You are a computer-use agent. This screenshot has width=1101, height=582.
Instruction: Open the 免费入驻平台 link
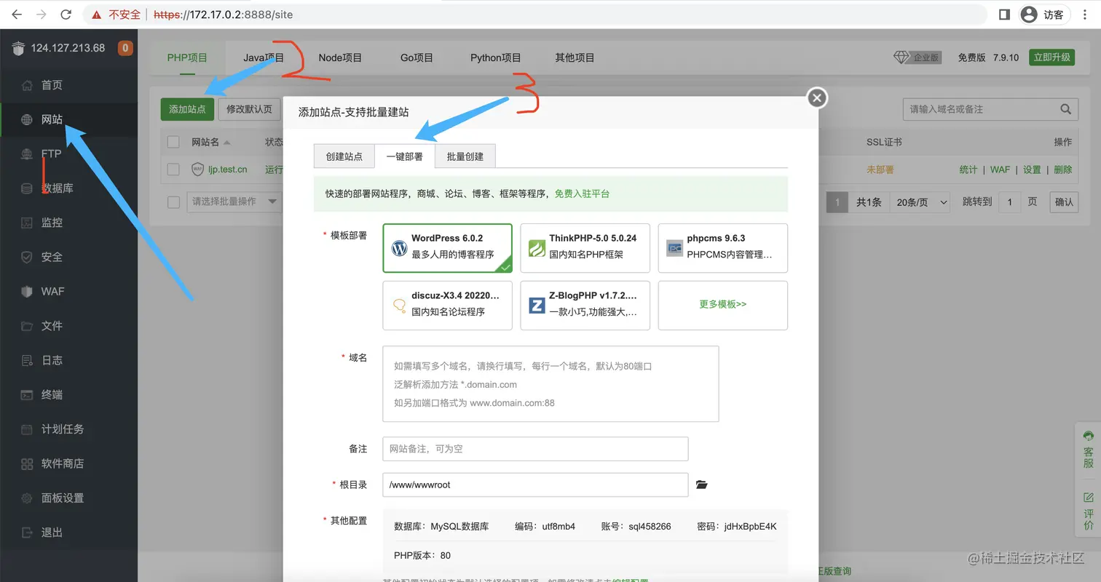[582, 194]
